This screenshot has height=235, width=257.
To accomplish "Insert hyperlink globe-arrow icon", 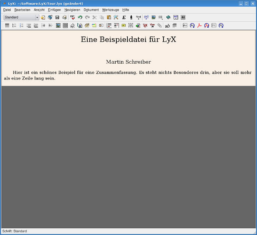I will (x=138, y=25).
